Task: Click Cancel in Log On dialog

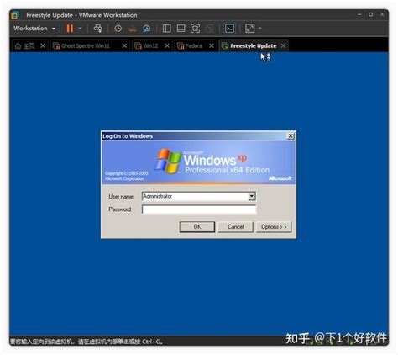Action: click(x=236, y=226)
